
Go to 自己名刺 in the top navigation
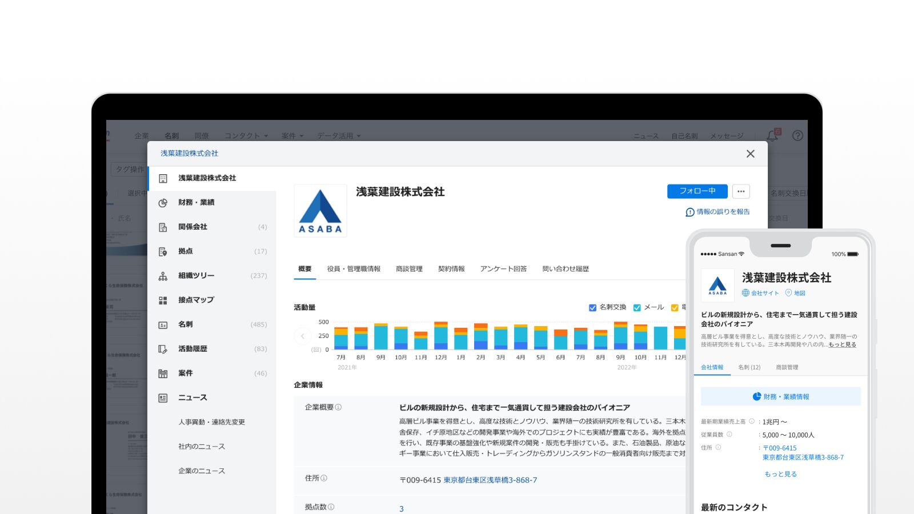(x=684, y=136)
